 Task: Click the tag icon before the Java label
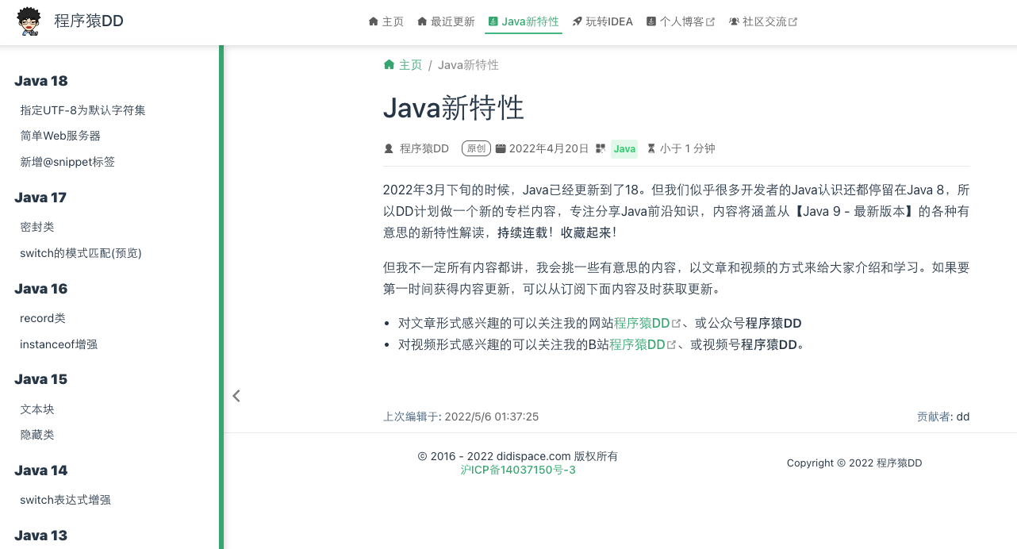[600, 148]
